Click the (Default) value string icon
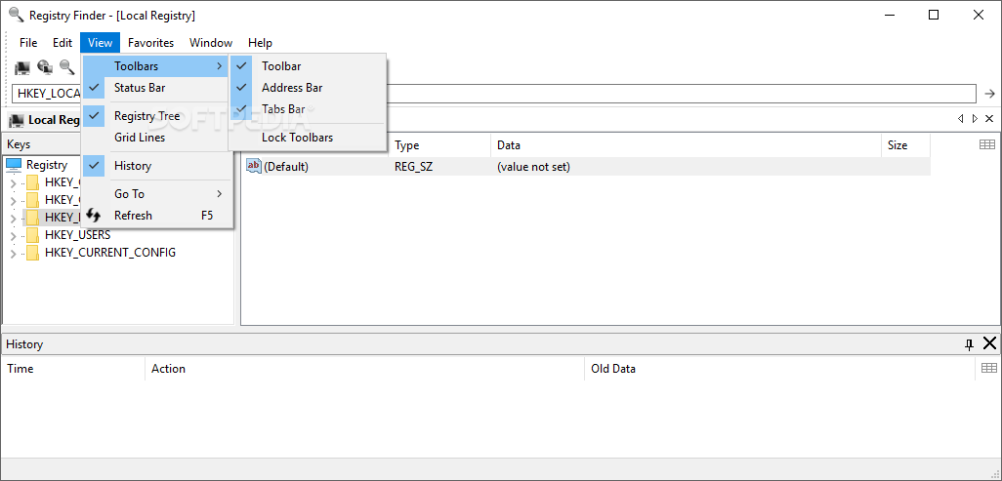The height and width of the screenshot is (481, 1002). 254,166
